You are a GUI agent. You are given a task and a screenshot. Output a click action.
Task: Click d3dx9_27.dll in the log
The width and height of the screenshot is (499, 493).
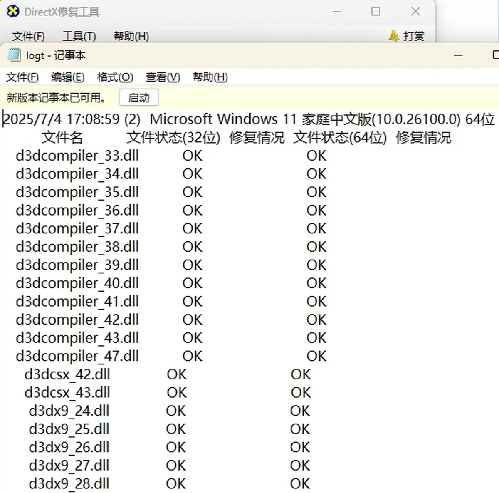(69, 466)
